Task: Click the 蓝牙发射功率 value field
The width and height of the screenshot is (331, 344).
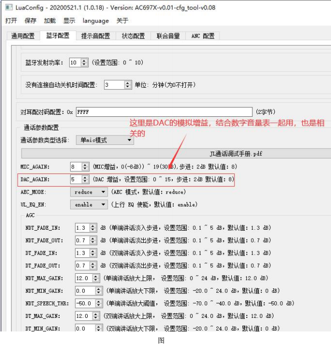Action: (75, 63)
